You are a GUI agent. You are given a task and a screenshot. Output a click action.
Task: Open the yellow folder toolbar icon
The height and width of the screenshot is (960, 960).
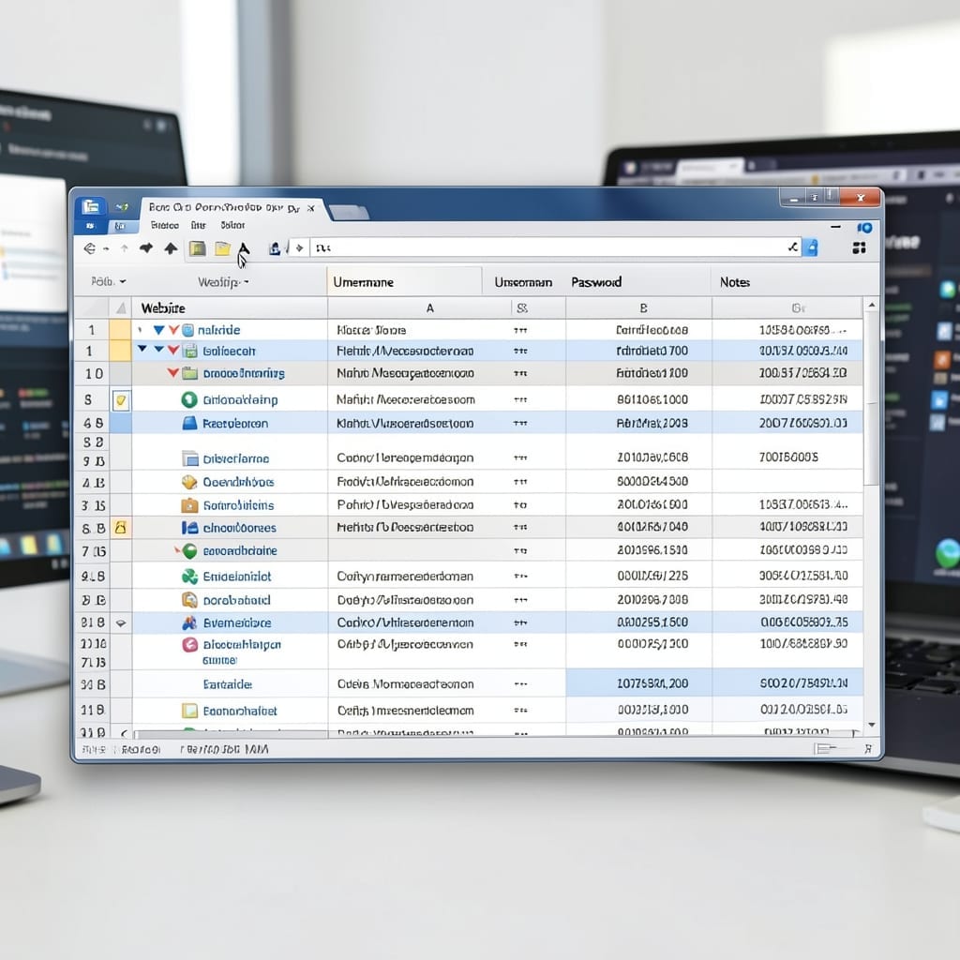coord(223,247)
